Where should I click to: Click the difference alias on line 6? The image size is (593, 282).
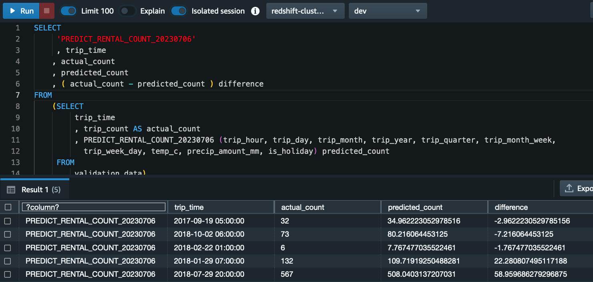tap(241, 84)
